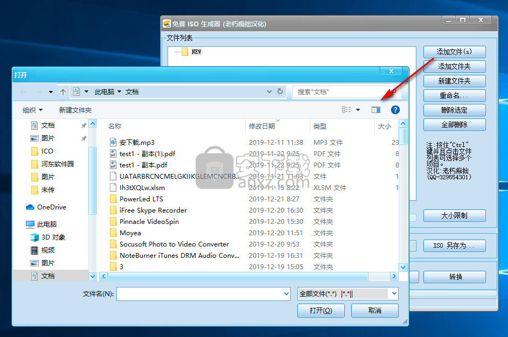Viewport: 508px width, 337px height.
Task: Click 大小限制 in ISO window
Action: coord(454,215)
